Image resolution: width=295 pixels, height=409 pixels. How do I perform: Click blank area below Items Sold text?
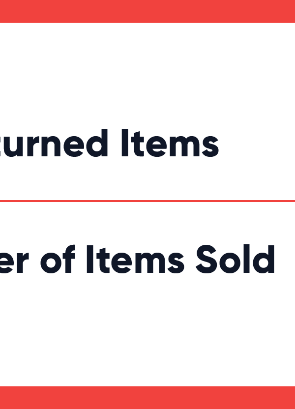point(147,330)
